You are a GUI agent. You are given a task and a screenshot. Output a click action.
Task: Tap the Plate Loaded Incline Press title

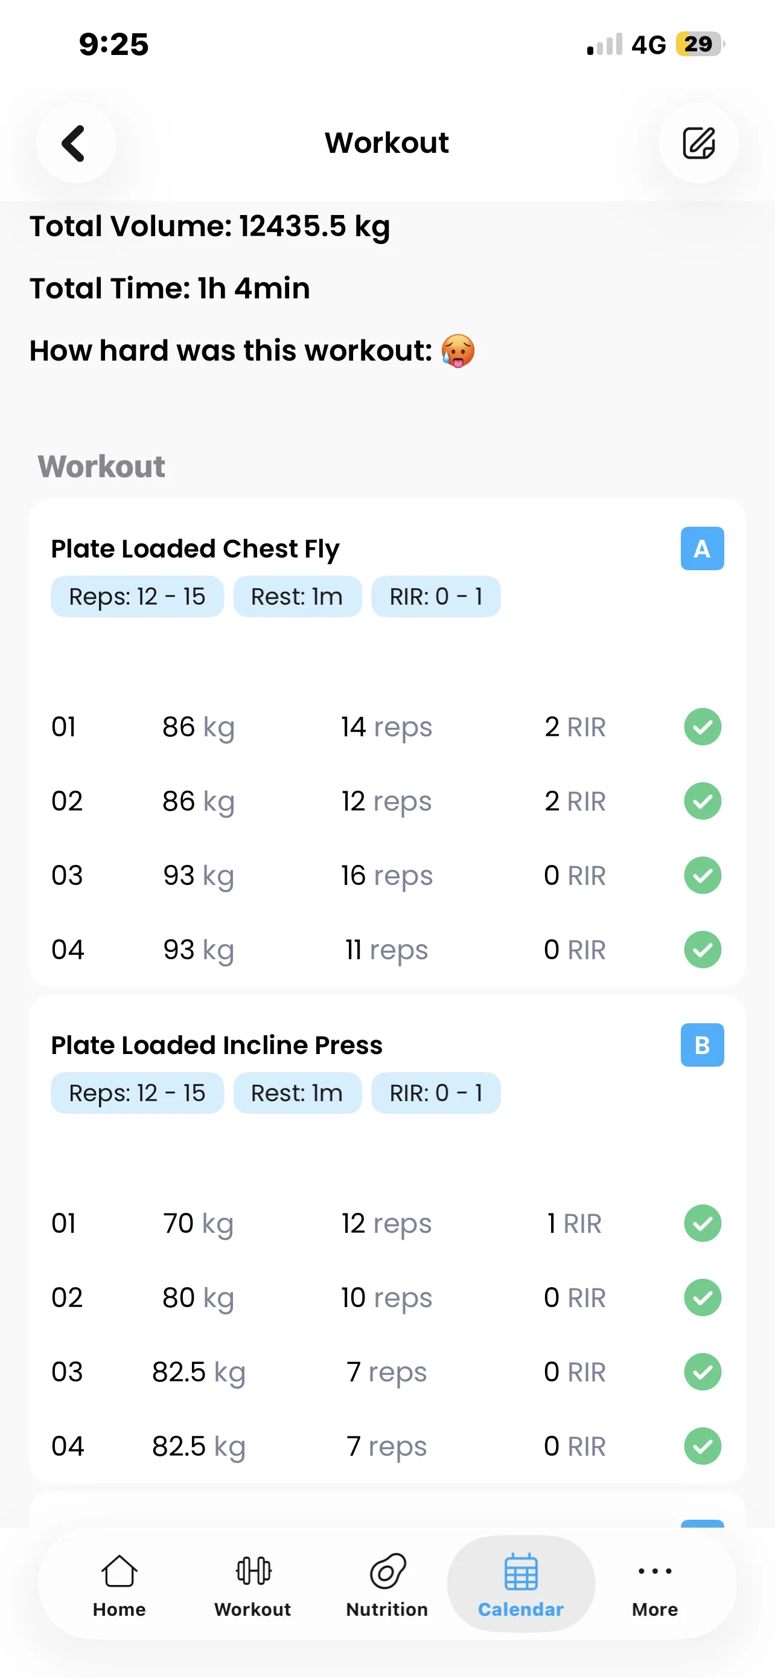point(217,1045)
